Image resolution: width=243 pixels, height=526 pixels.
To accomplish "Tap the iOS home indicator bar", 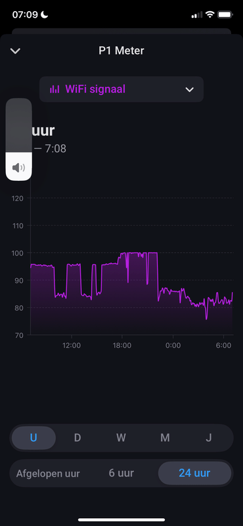I will tap(121, 520).
